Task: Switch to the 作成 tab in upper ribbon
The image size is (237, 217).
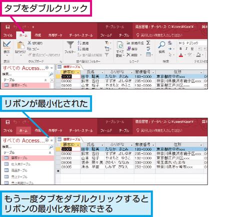Action: pos(38,35)
